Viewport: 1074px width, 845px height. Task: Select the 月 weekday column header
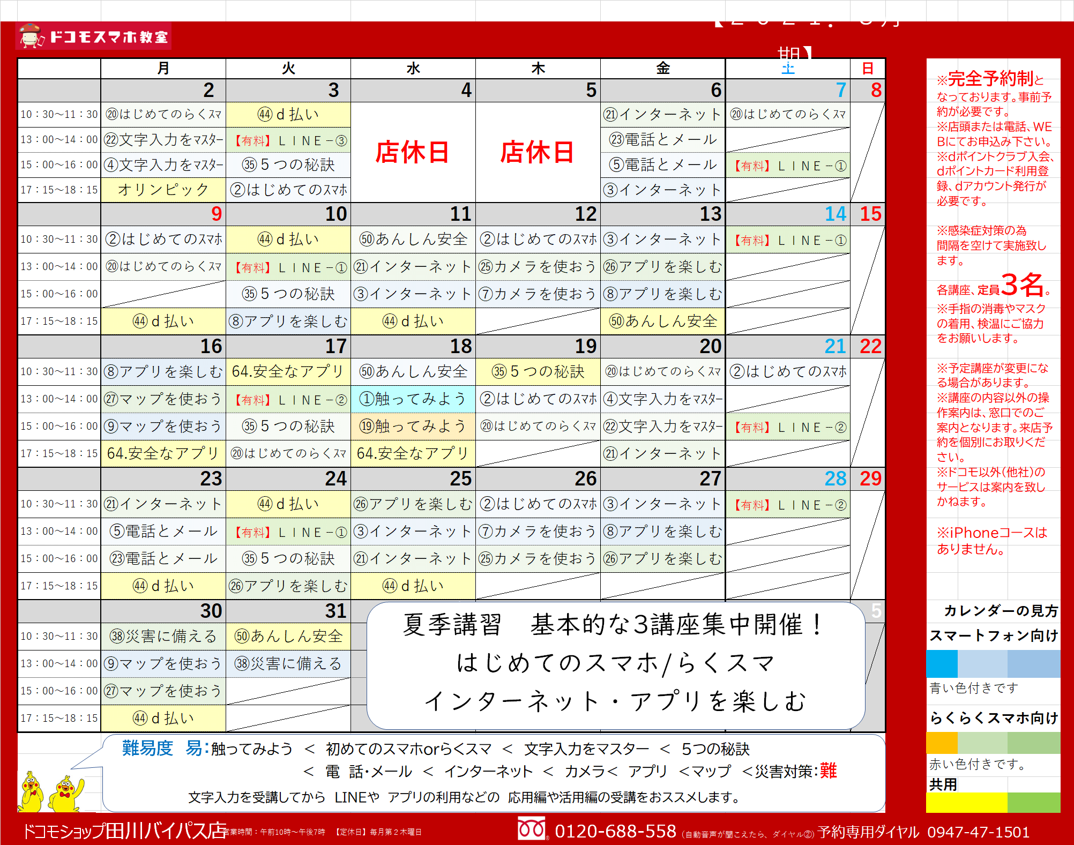point(163,69)
